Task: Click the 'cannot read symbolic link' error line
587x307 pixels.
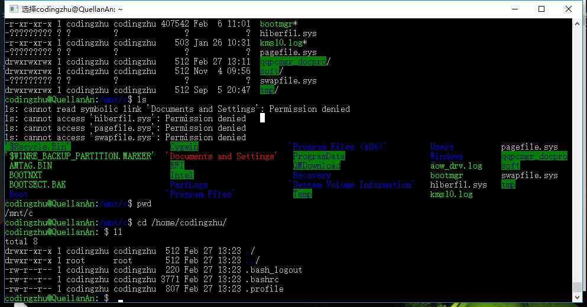Action: [177, 109]
